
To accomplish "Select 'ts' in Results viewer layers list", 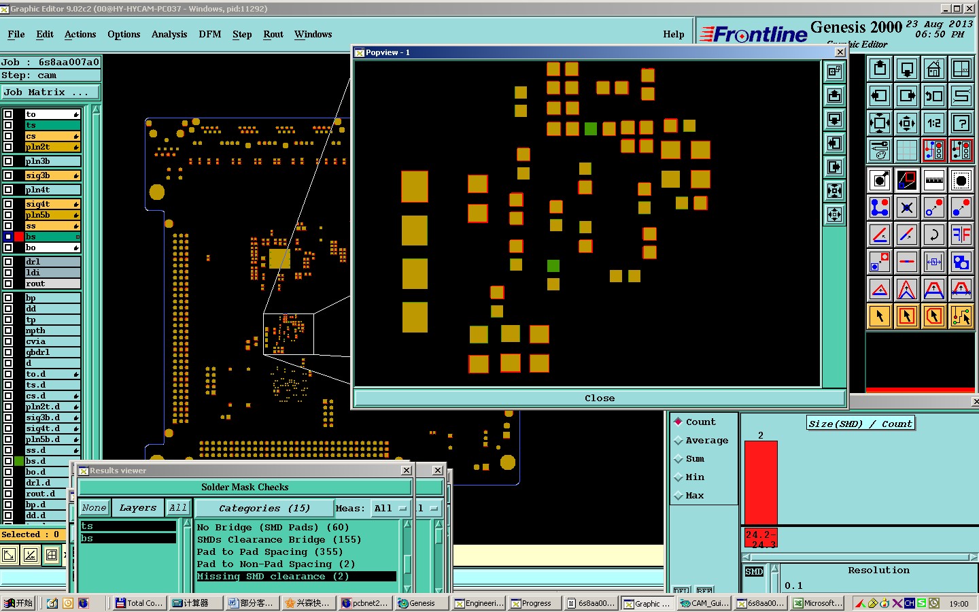I will click(x=128, y=526).
